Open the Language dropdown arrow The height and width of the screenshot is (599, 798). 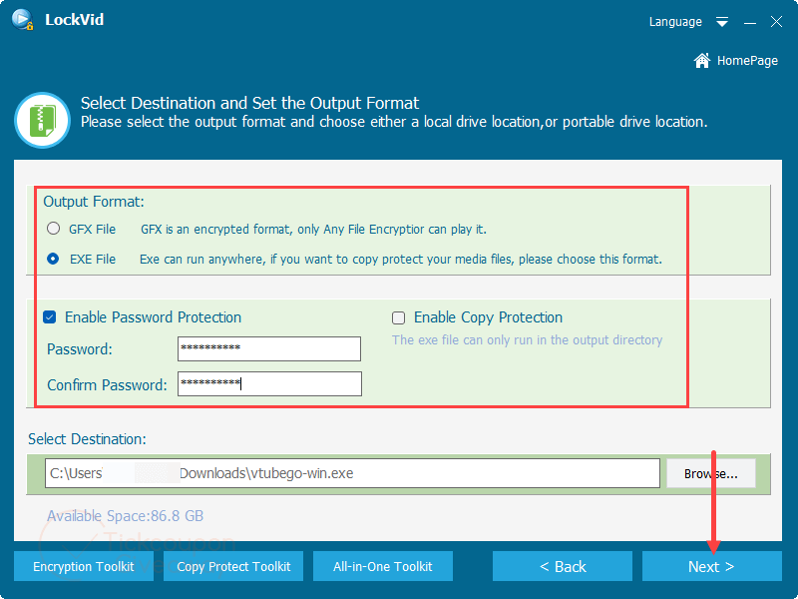tap(722, 22)
